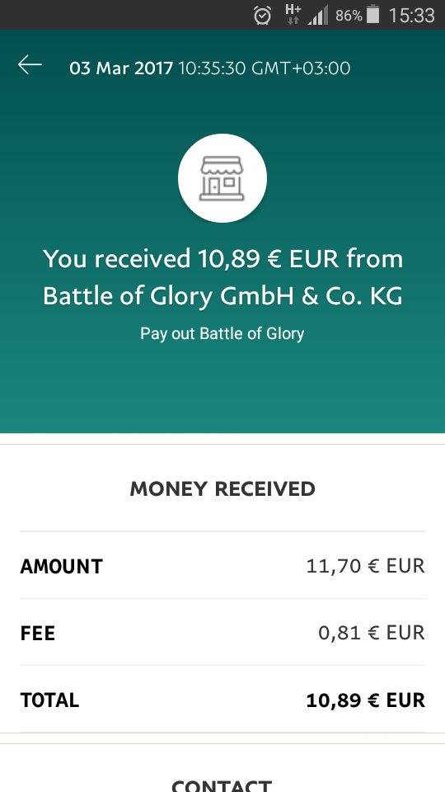Tap the 03 Mar 2017 date text

121,68
